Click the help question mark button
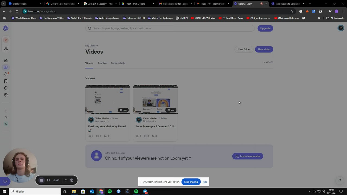Image resolution: width=347 pixels, height=195 pixels. [340, 180]
